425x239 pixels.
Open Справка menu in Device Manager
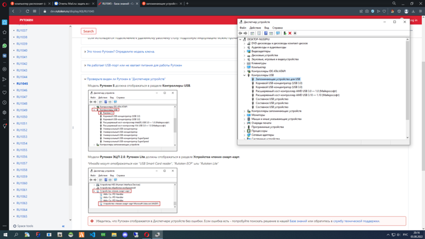(277, 28)
